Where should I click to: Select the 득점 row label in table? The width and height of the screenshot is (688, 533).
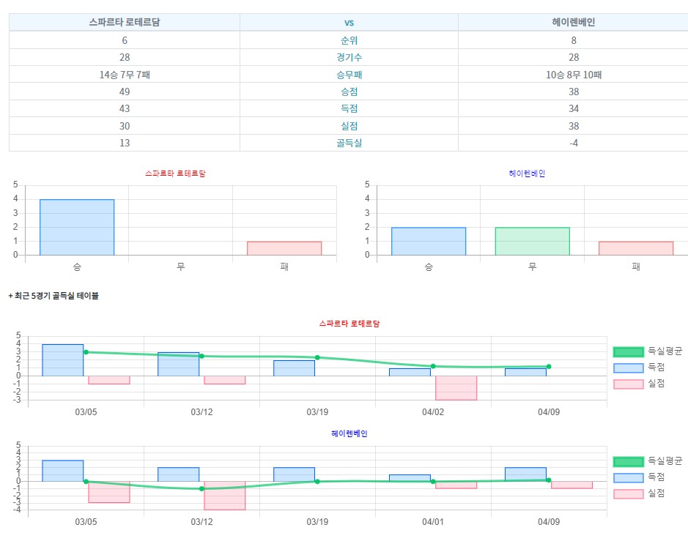coord(349,108)
